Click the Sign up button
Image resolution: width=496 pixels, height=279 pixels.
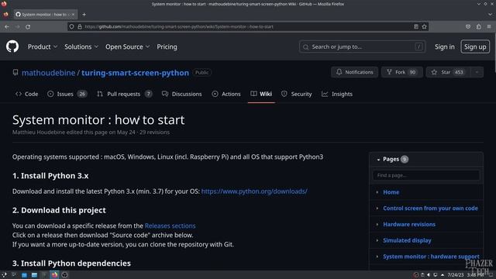(475, 46)
